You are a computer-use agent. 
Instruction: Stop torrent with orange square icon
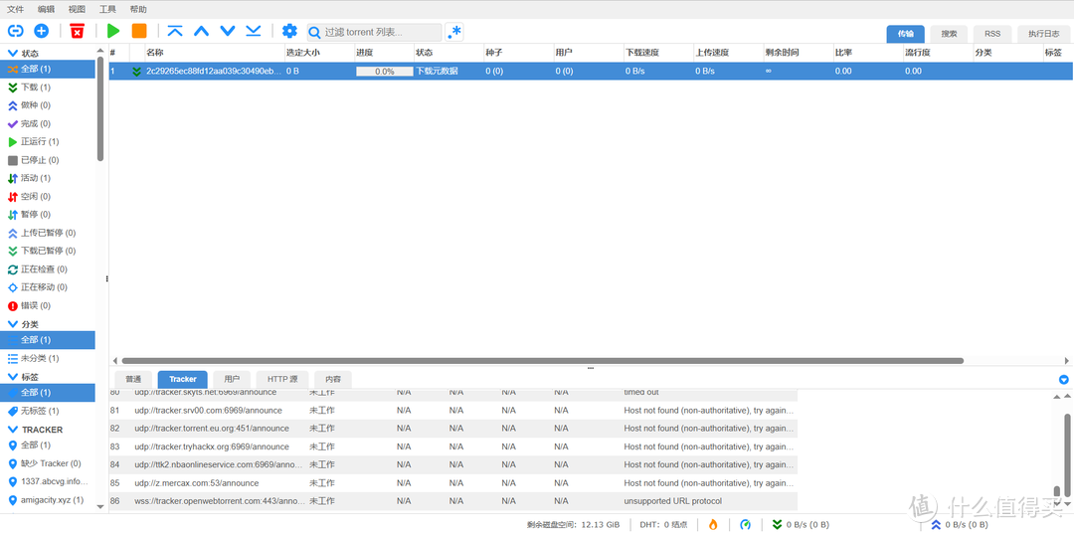[x=139, y=31]
